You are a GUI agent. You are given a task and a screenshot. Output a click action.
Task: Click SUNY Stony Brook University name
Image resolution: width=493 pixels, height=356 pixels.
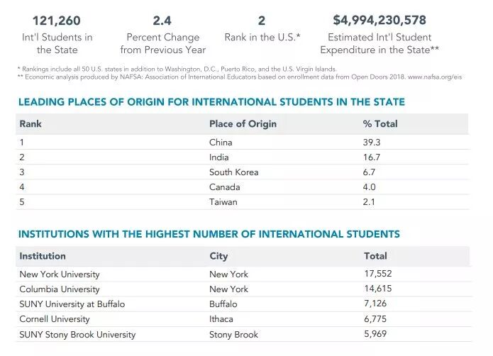tap(77, 335)
